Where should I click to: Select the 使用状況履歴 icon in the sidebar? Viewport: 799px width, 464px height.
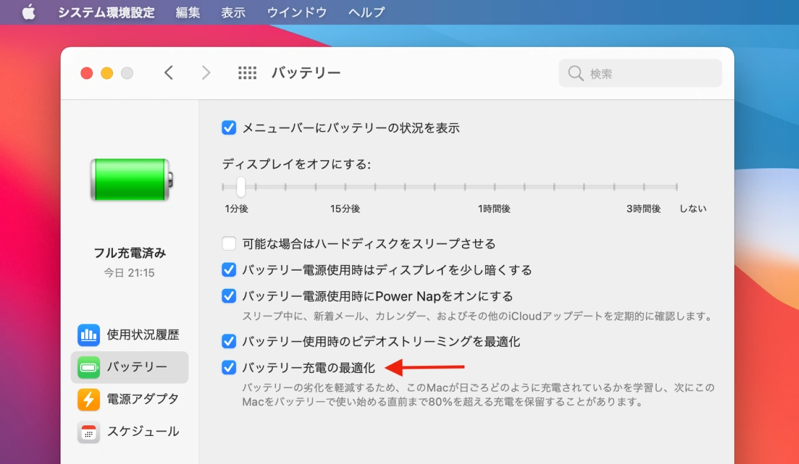click(x=89, y=335)
